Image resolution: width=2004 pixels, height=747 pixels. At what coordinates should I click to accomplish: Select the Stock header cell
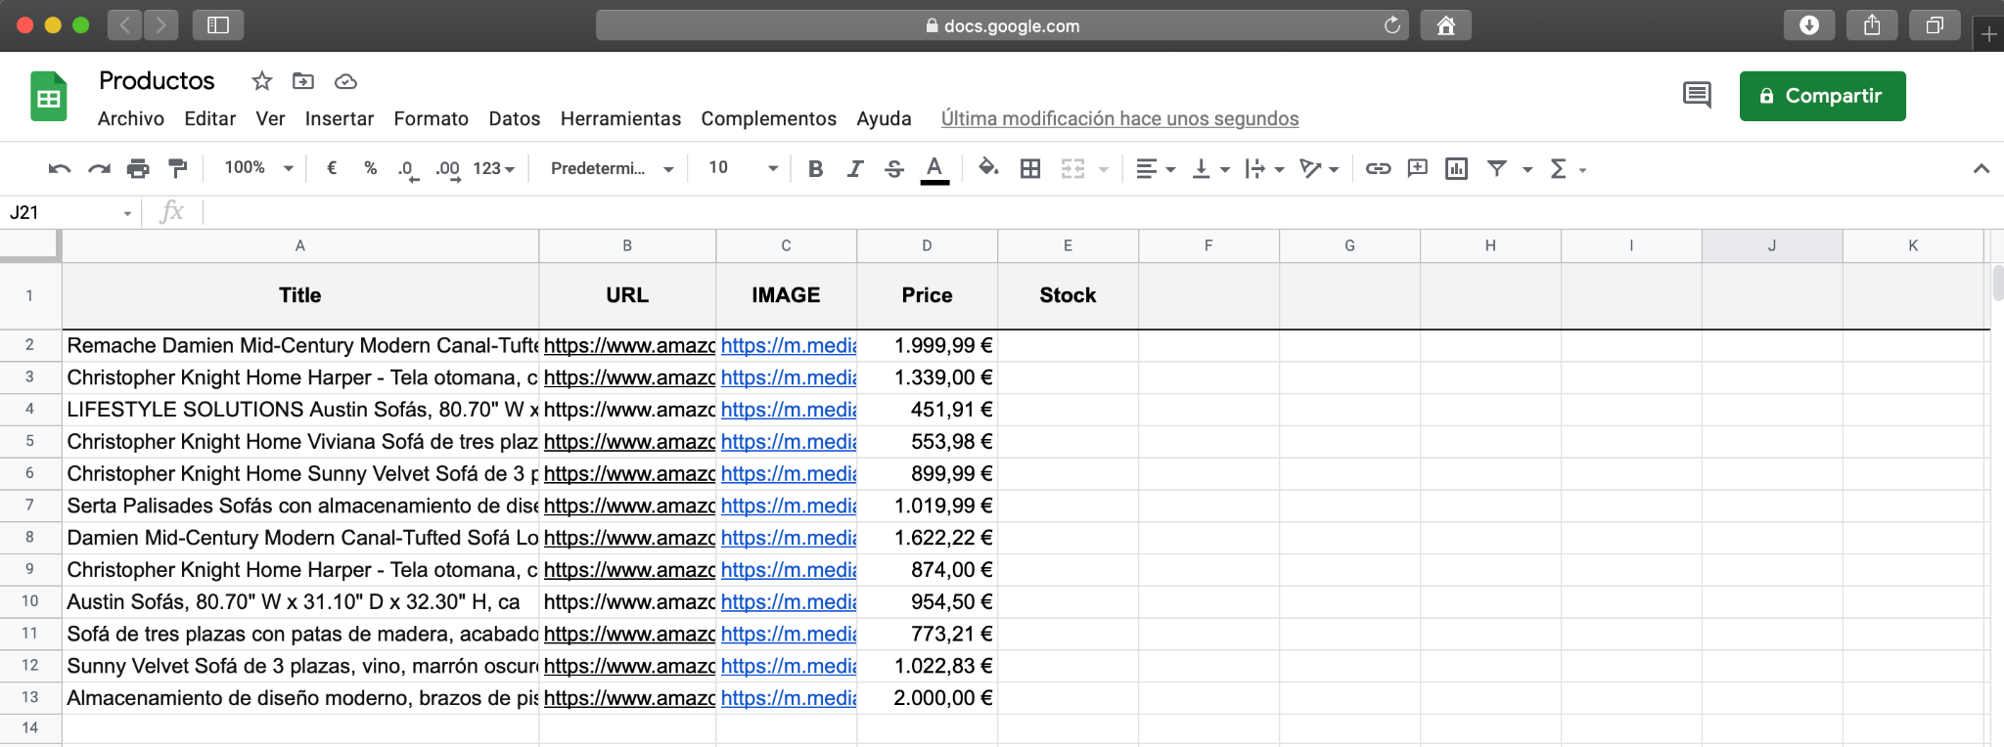[x=1068, y=295]
